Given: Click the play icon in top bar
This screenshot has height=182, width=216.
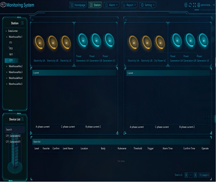Looking at the screenshot, I should [x=186, y=5].
